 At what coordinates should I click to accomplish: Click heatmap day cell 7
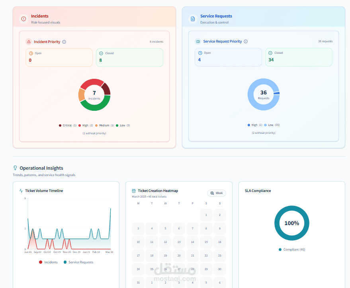(193, 229)
